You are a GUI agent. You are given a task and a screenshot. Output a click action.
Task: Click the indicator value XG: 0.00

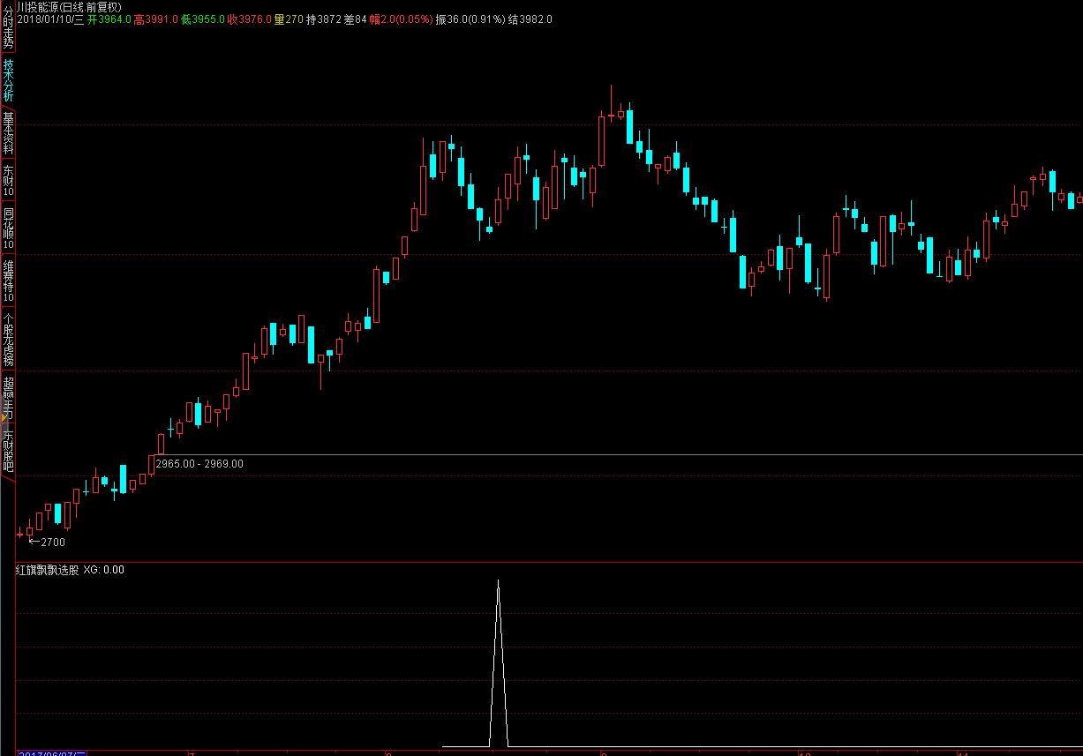(104, 570)
